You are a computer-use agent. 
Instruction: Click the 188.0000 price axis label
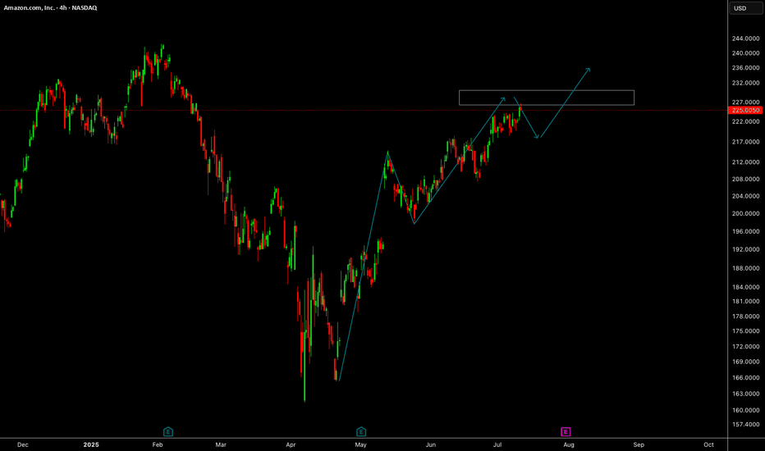745,268
